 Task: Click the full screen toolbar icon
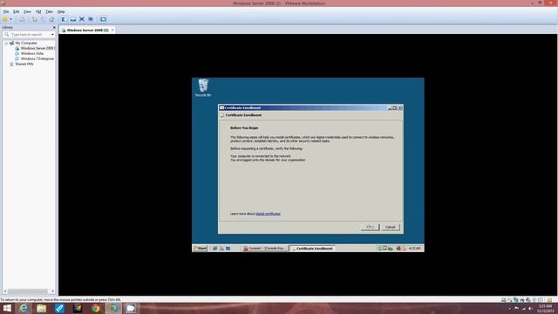pos(82,19)
